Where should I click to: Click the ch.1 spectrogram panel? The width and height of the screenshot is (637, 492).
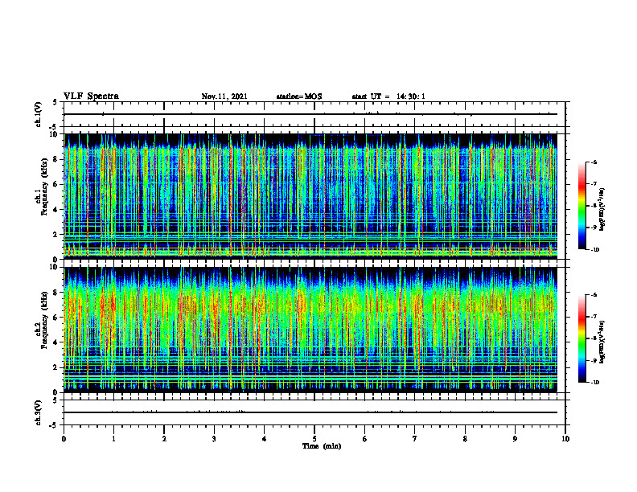click(310, 196)
